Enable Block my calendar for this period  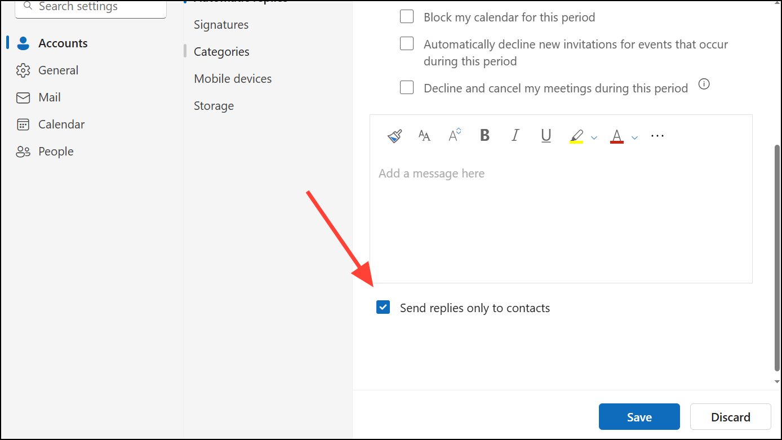pos(407,17)
